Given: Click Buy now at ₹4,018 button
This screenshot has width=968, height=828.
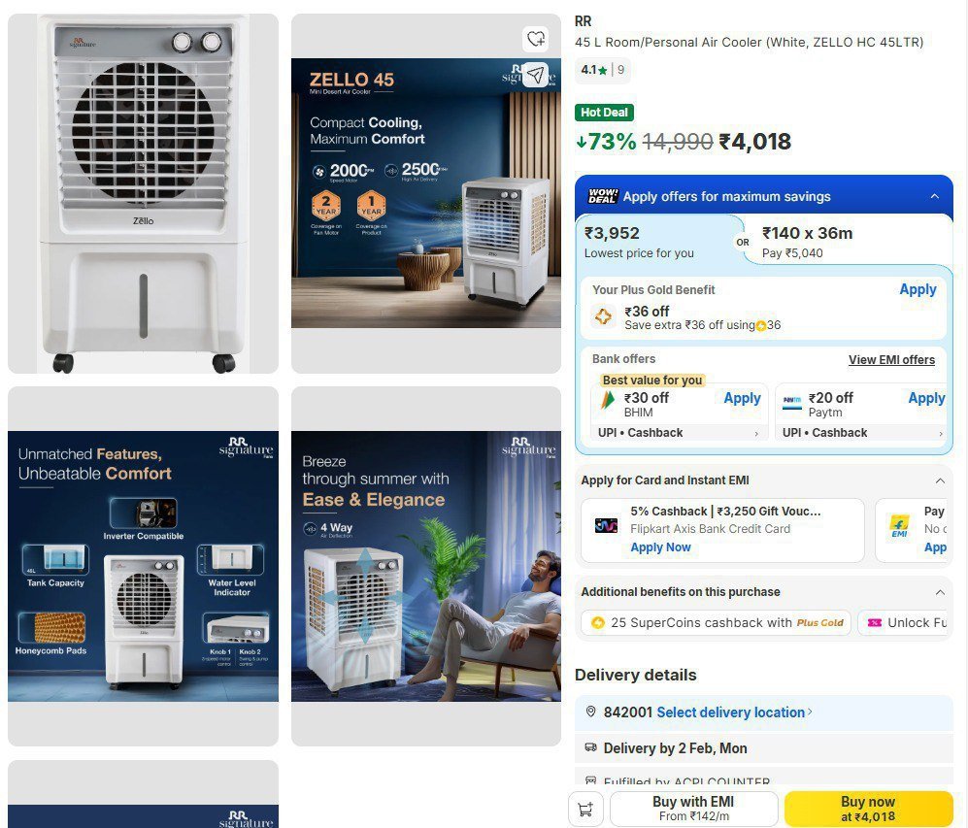Looking at the screenshot, I should click(x=868, y=809).
